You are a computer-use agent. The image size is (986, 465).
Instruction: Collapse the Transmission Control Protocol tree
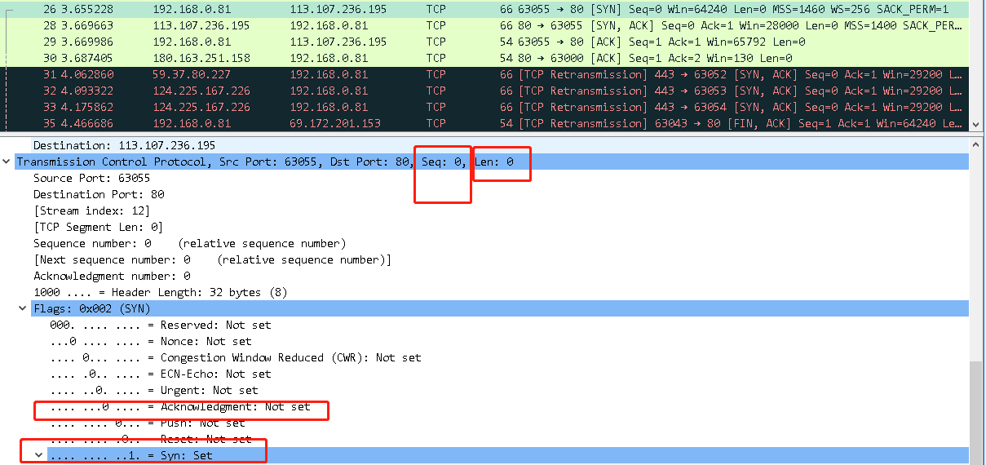tap(7, 162)
